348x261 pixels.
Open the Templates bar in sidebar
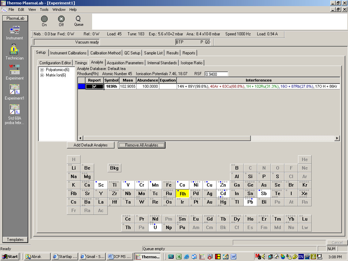(x=15, y=240)
